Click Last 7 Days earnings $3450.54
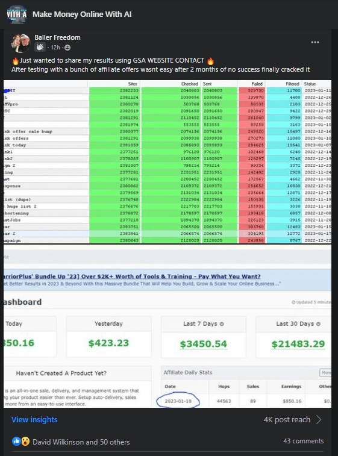 point(203,344)
